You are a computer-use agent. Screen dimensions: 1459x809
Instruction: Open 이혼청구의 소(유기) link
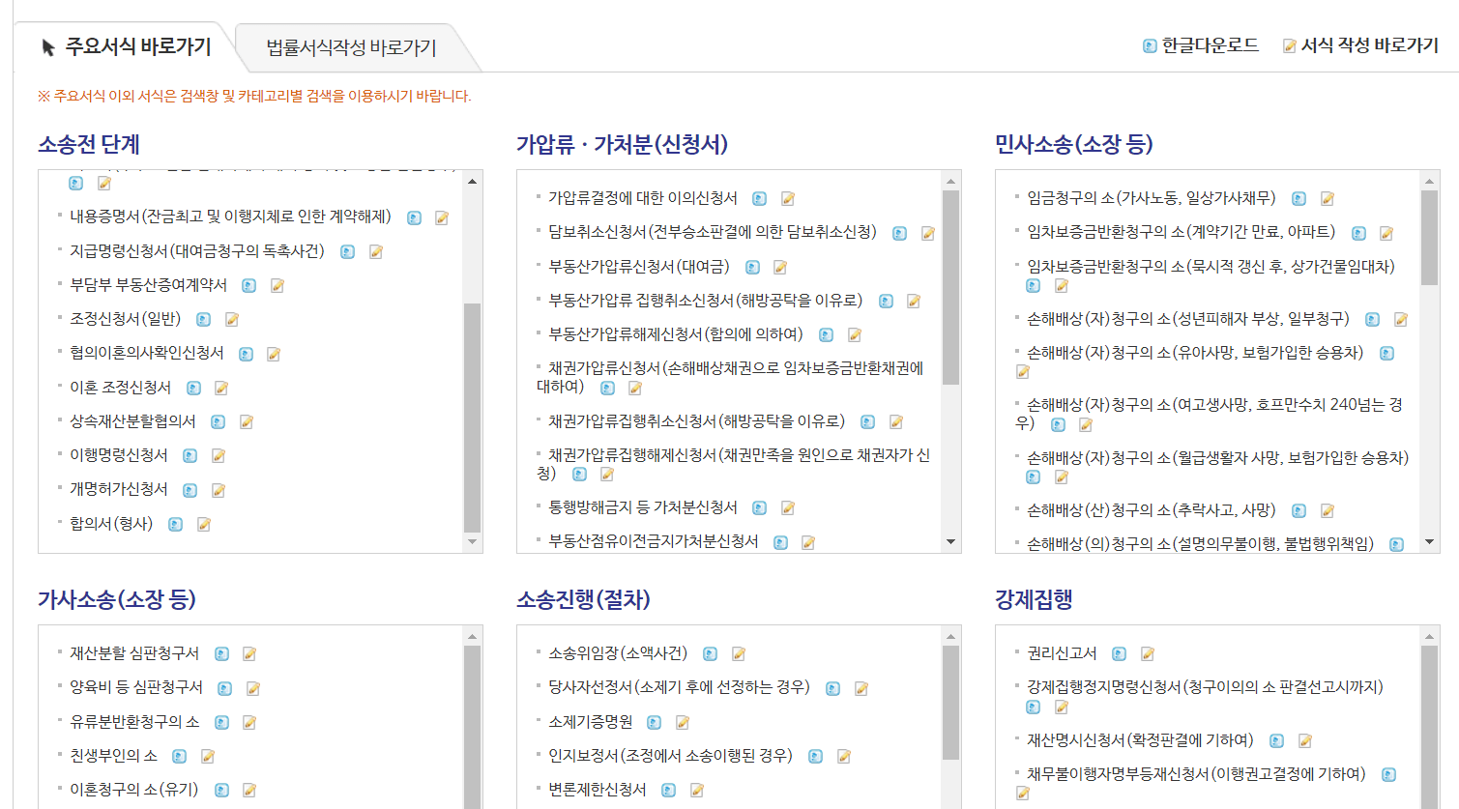click(x=134, y=789)
